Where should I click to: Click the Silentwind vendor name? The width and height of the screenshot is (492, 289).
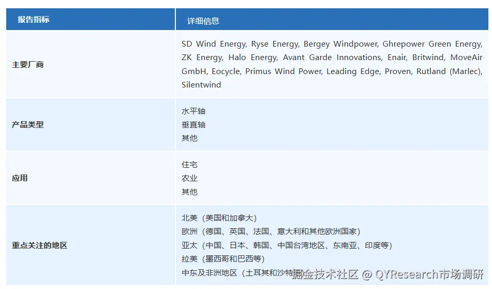coord(201,84)
